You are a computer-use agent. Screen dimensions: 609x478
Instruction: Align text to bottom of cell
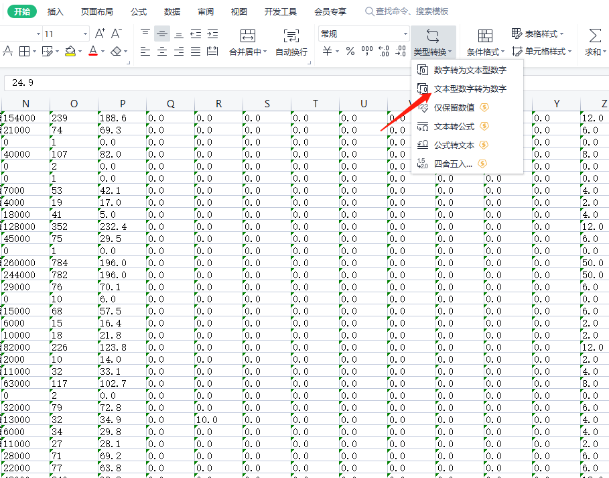tap(179, 34)
